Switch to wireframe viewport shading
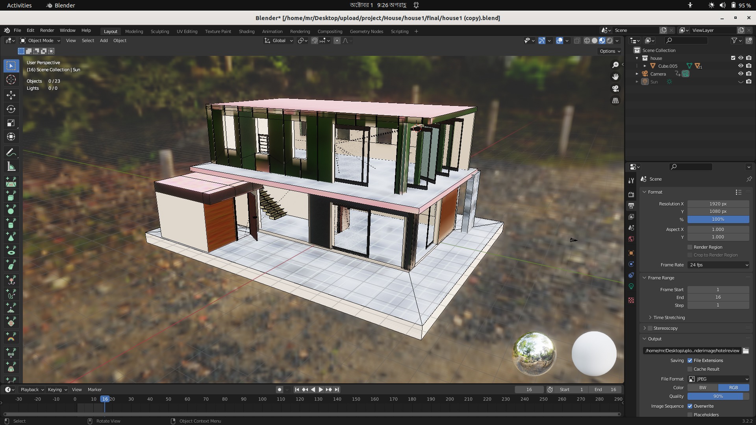 click(587, 41)
